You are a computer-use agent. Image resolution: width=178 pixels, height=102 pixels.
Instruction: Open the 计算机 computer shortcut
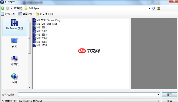(x=14, y=61)
